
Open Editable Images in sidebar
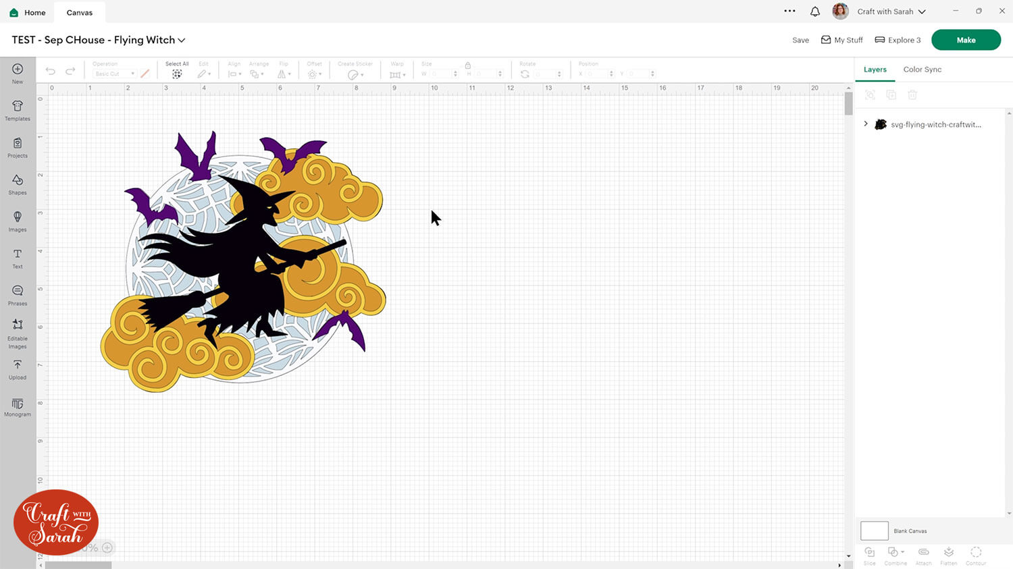[x=18, y=334]
